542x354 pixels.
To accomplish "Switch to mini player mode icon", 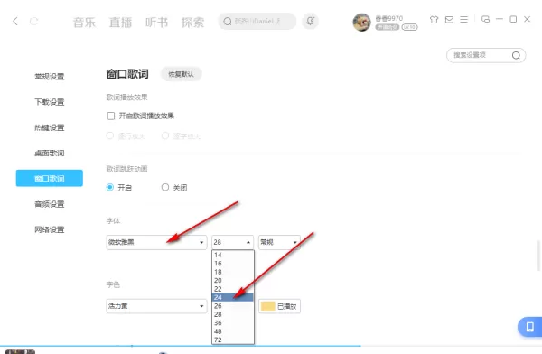I will [485, 19].
